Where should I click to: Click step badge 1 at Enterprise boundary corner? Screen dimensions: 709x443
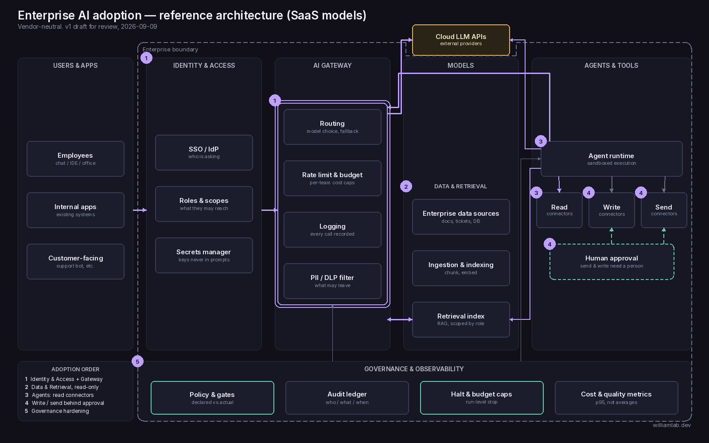point(146,58)
